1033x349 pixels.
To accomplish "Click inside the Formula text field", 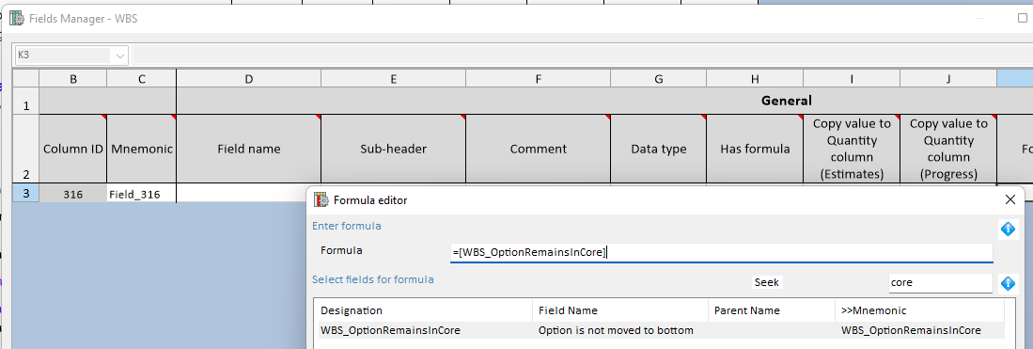I will 721,252.
